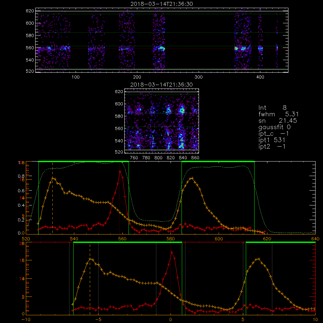Click x-axis label 200 of top spectrogram
Screen dimensions: 323x323
point(137,77)
